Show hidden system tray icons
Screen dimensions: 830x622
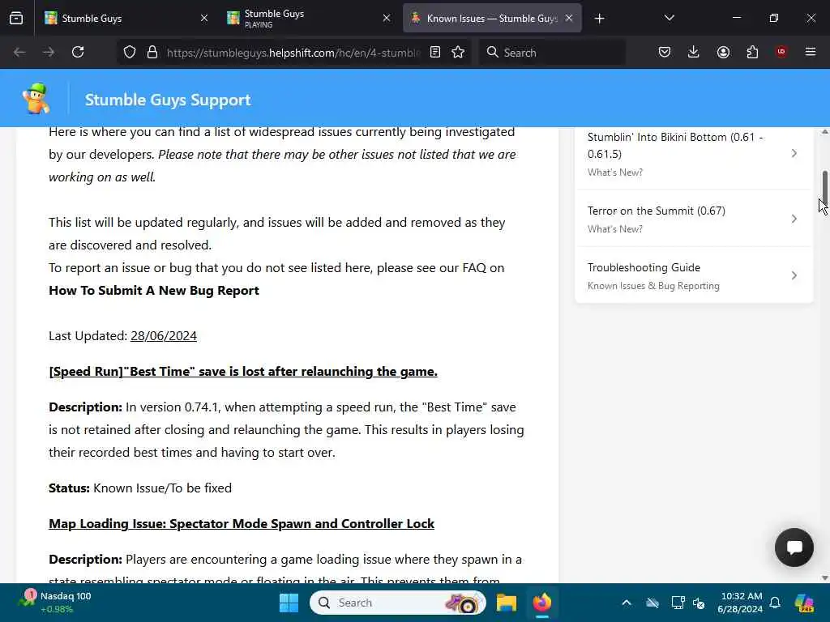627,603
